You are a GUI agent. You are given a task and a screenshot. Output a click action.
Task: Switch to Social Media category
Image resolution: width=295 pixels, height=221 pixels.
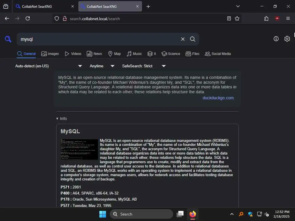point(218,54)
